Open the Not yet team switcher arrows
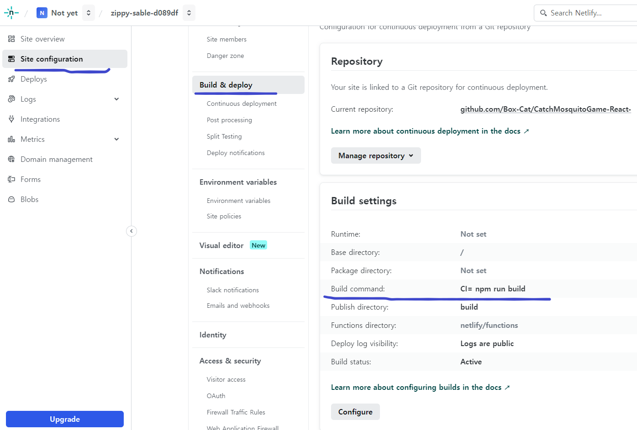This screenshot has height=430, width=637. coord(89,13)
